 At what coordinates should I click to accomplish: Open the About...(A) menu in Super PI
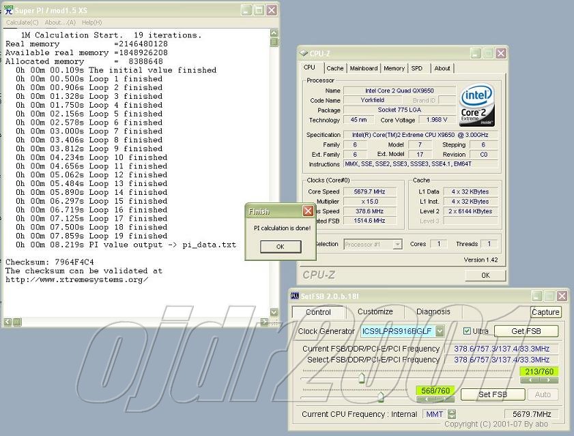pos(60,22)
